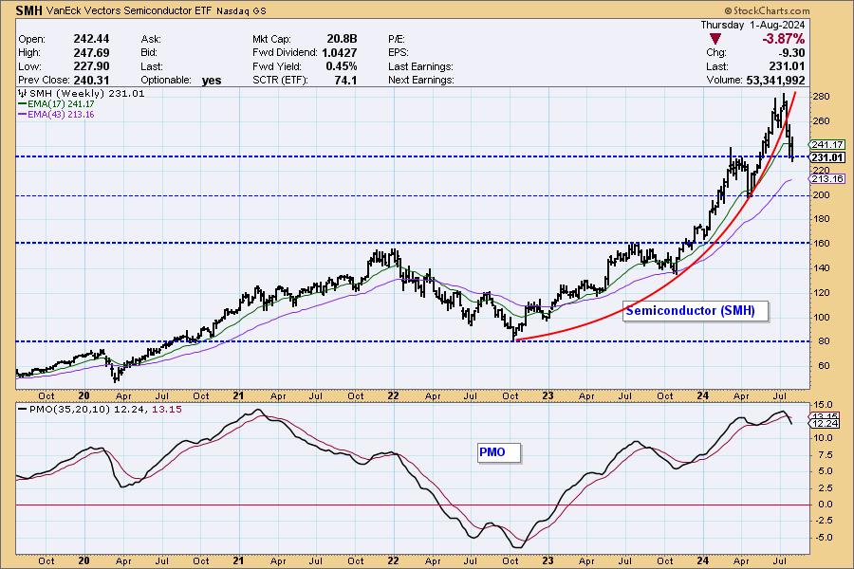Click the PMO annotation box
The image size is (854, 569).
pos(499,452)
